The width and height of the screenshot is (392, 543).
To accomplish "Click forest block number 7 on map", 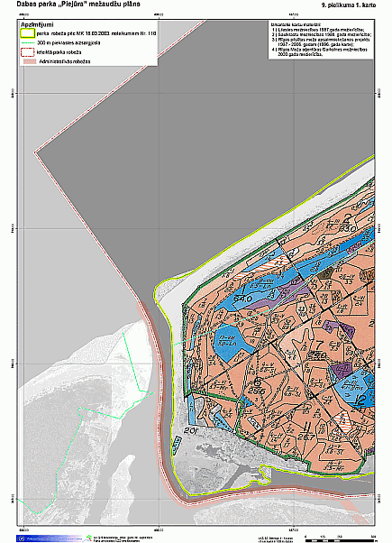I will pyautogui.click(x=318, y=345).
